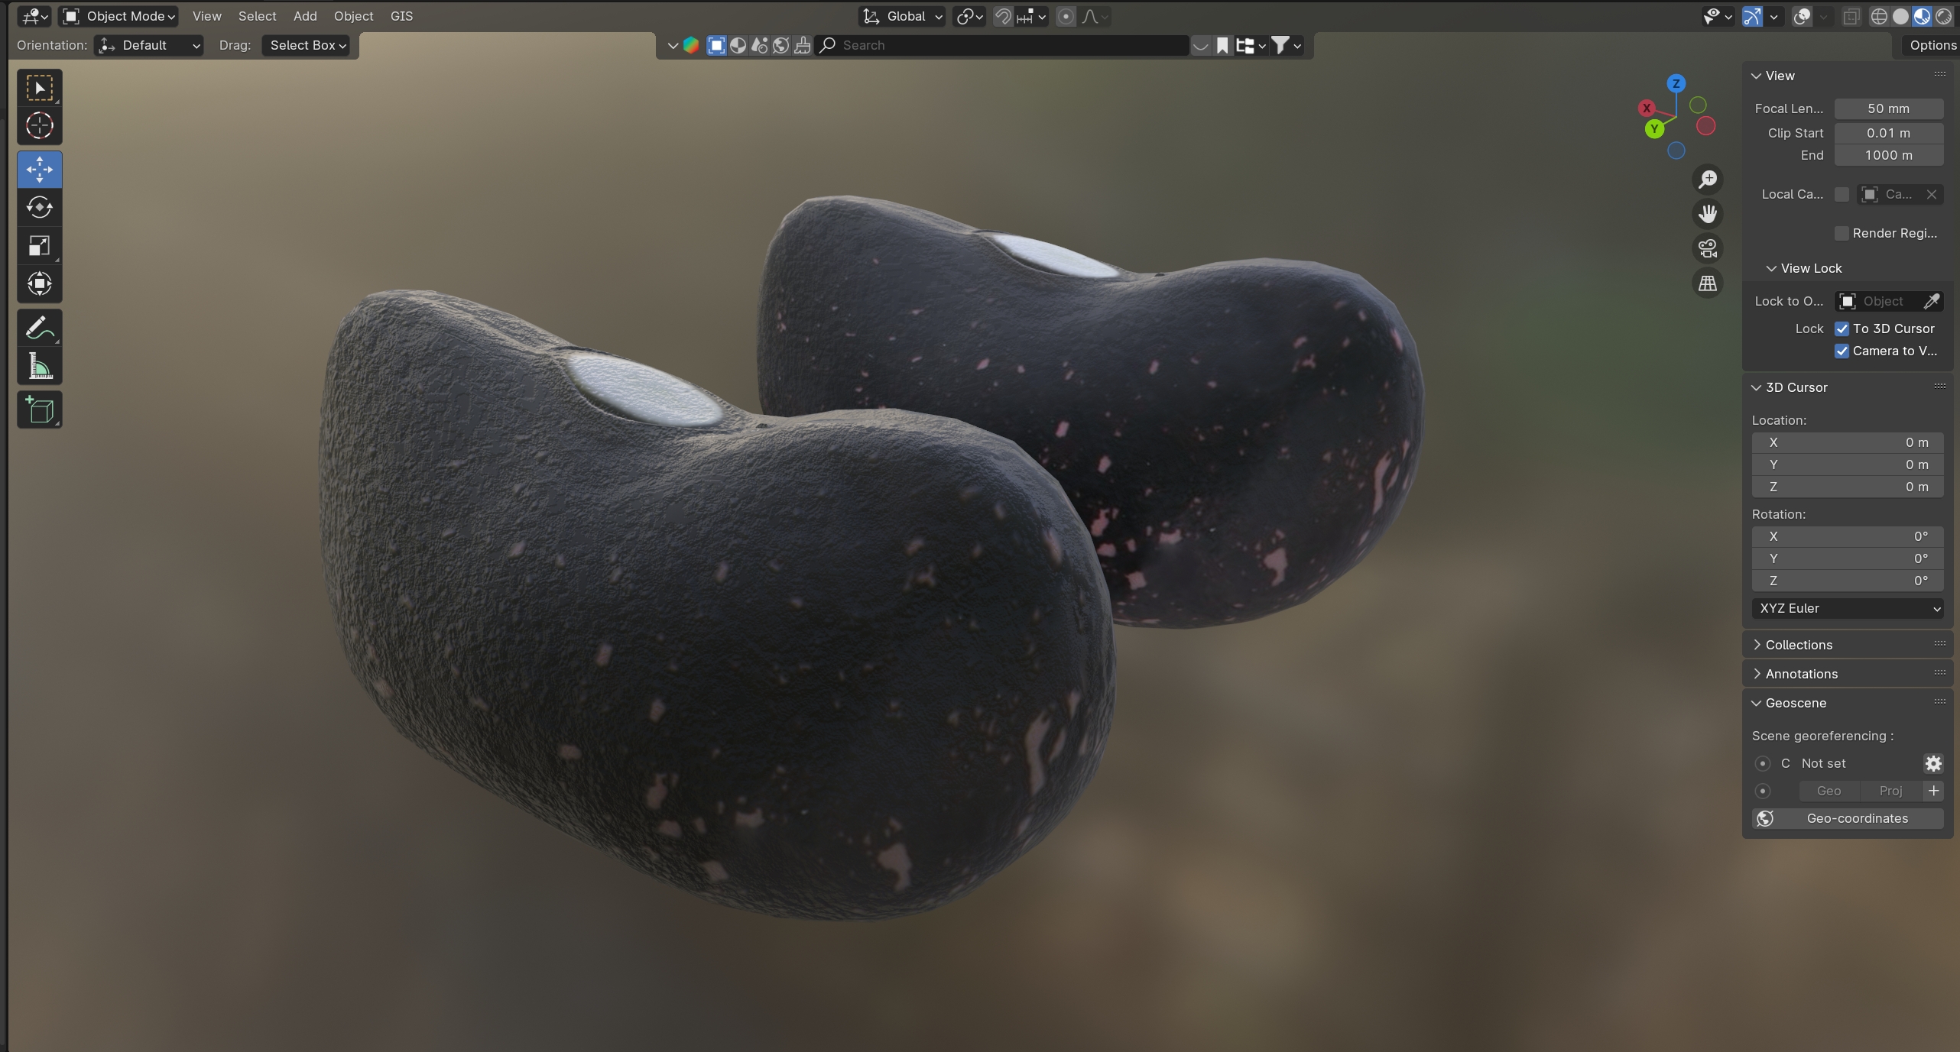Select the Add Cube tool
Viewport: 1960px width, 1052px height.
pyautogui.click(x=39, y=410)
